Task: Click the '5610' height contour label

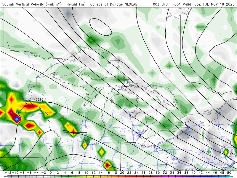Action: point(39,99)
